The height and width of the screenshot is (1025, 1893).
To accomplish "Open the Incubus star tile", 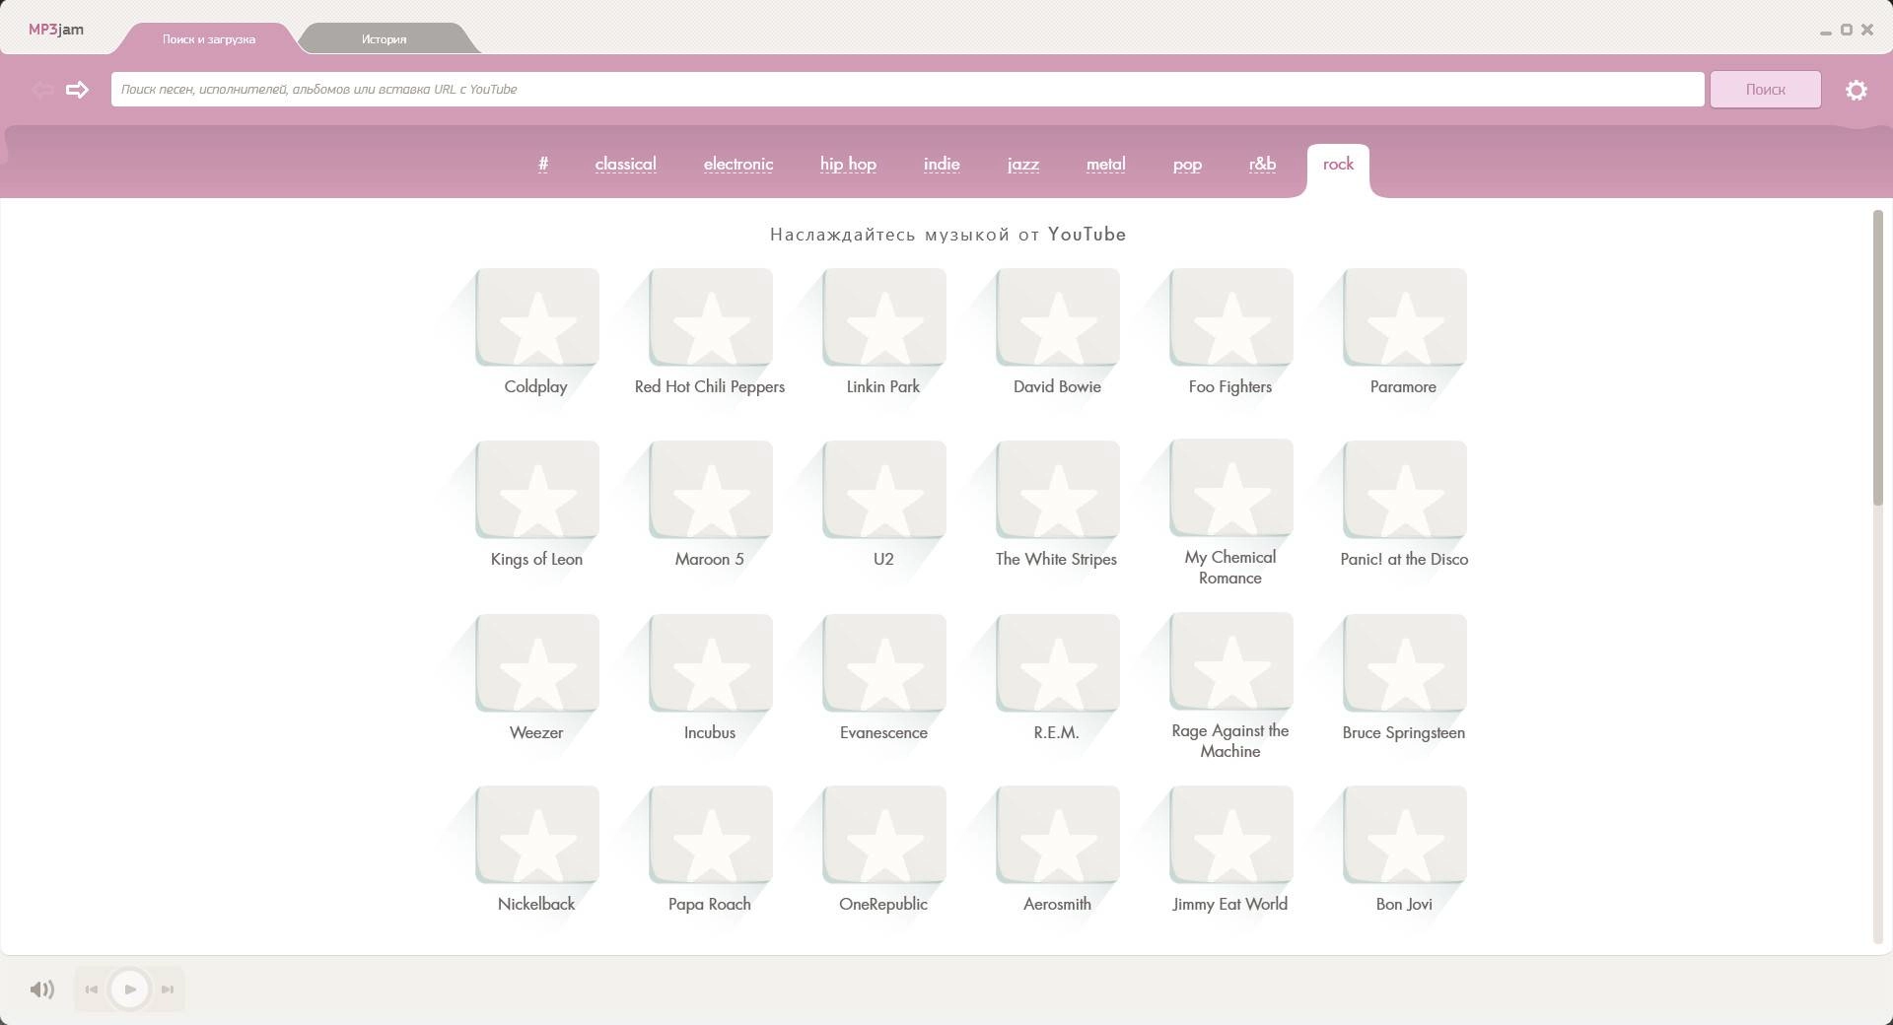I will (711, 663).
